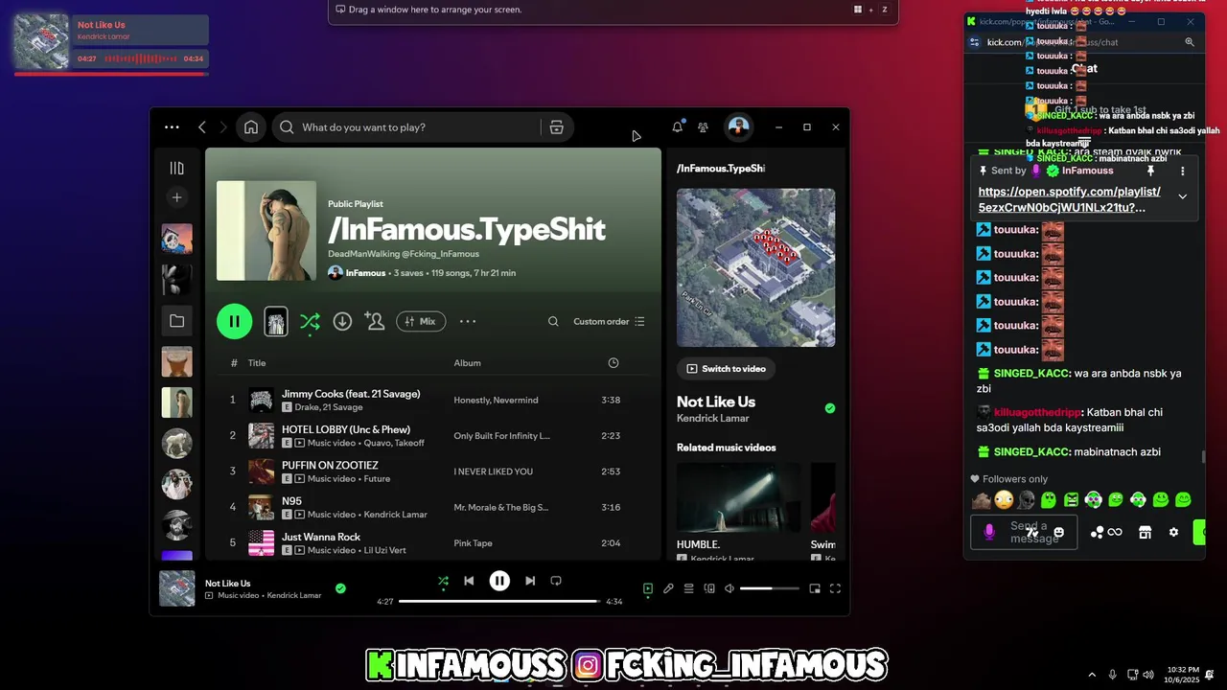Skip to the next track

[530, 581]
